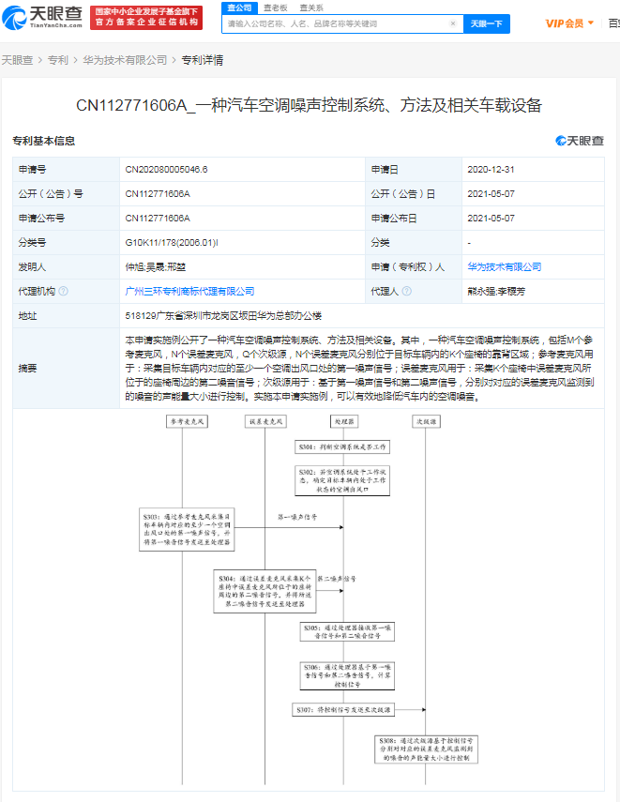Click the 申请公布日 date value 2021-05-07
This screenshot has width=620, height=802.
[491, 218]
